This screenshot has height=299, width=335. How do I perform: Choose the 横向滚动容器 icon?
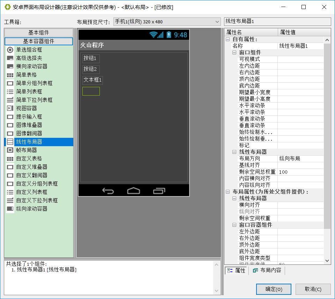point(10,66)
